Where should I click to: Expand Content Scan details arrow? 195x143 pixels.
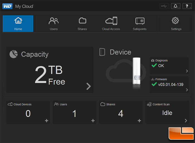186,121
